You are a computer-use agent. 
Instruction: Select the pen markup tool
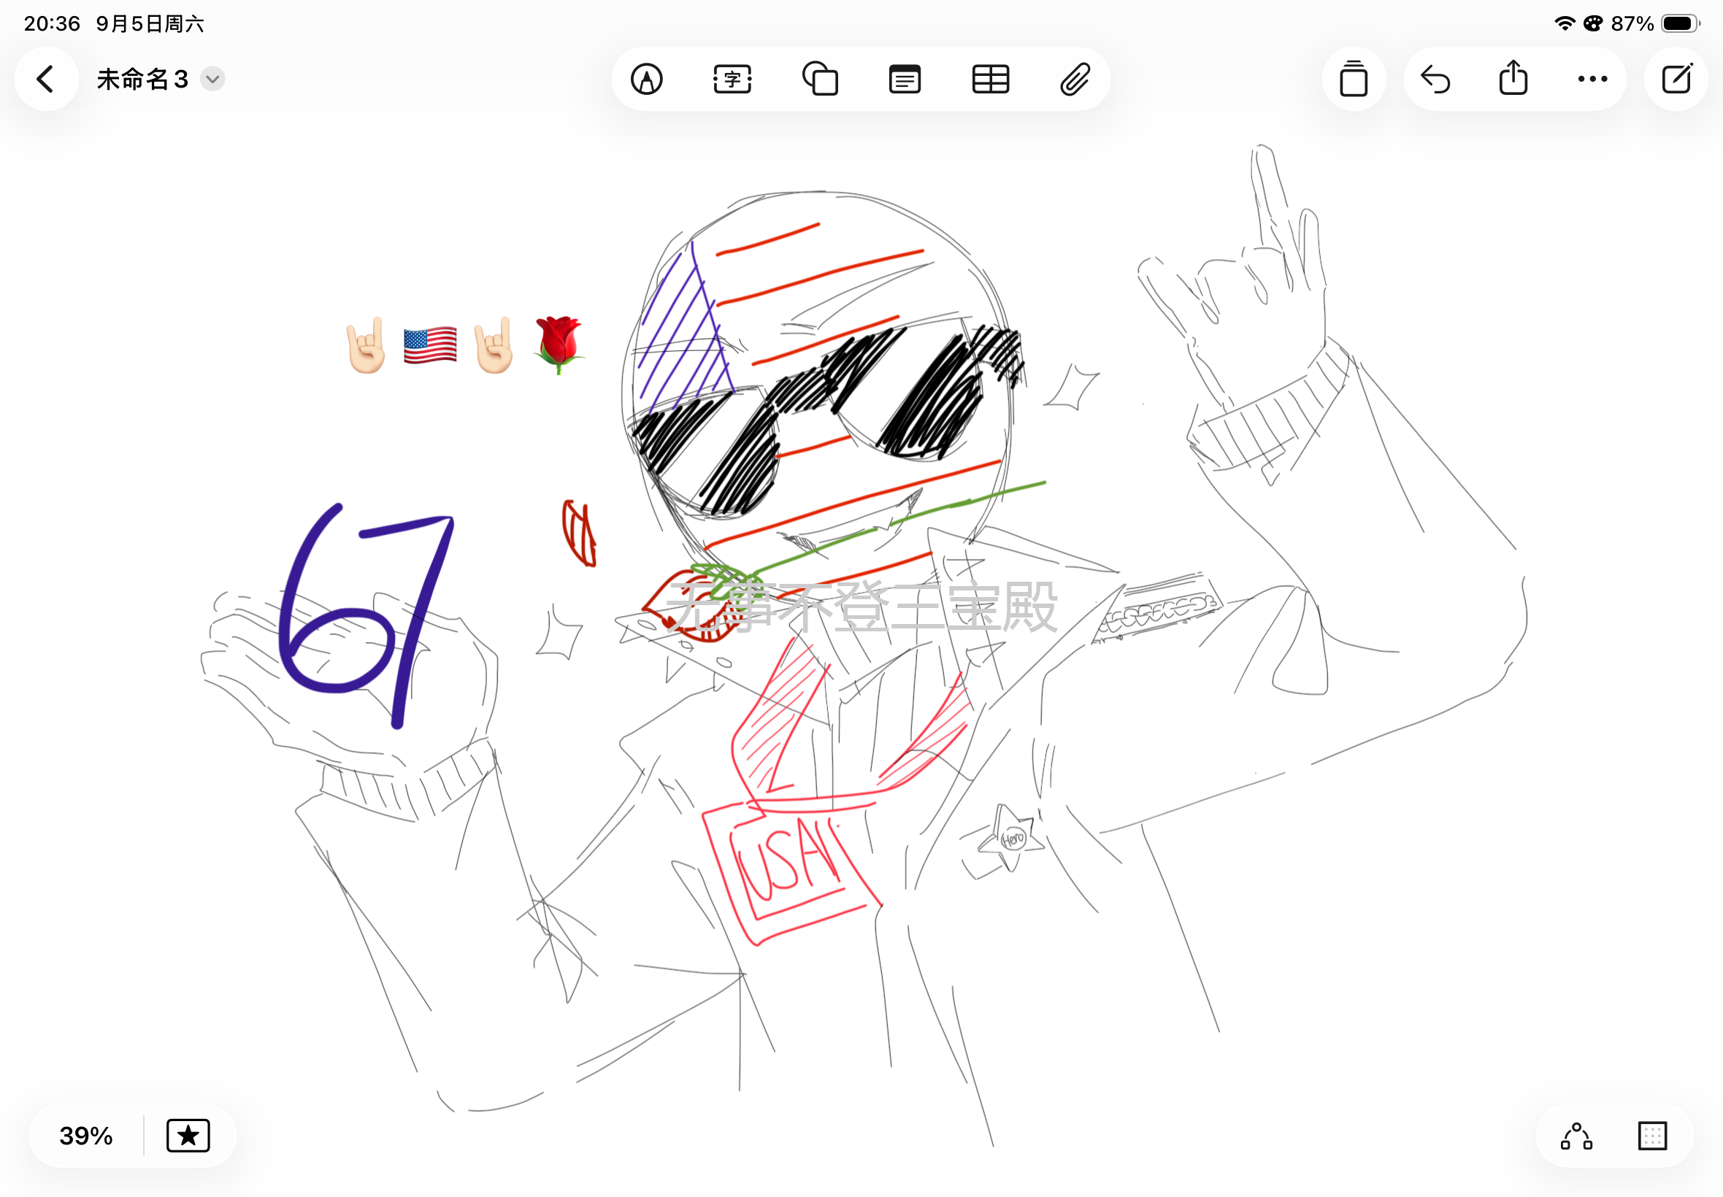click(x=647, y=79)
